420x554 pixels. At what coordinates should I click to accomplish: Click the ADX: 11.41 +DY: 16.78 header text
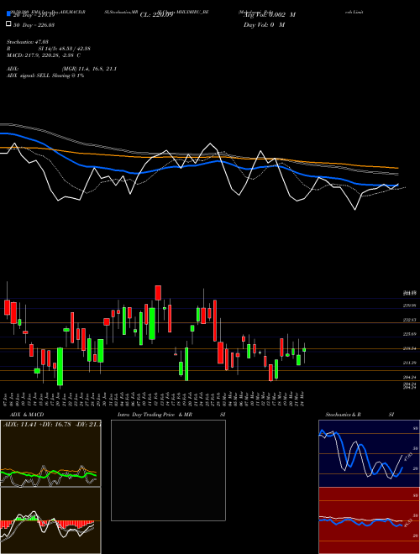[52, 424]
